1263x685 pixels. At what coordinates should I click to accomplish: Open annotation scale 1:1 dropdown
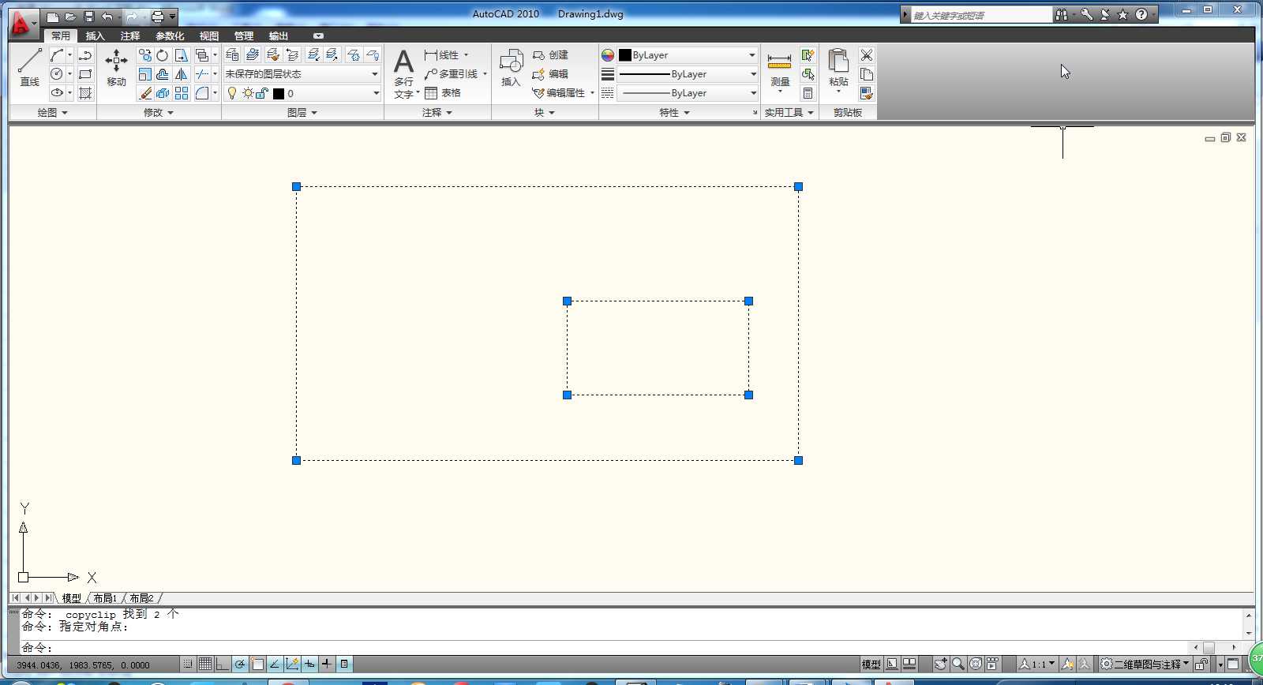tap(1036, 664)
